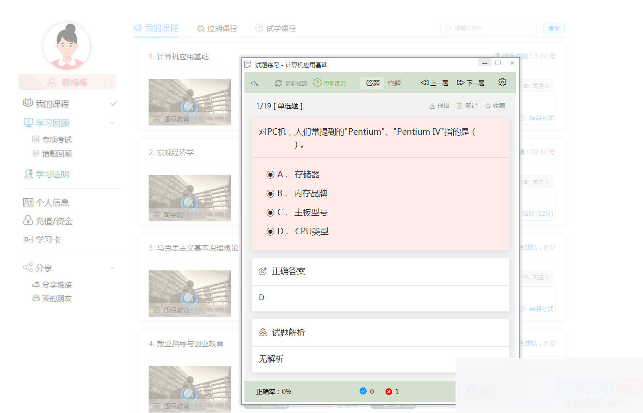643x413 pixels.
Task: Open the settings gear in practice toolbar
Action: (502, 82)
